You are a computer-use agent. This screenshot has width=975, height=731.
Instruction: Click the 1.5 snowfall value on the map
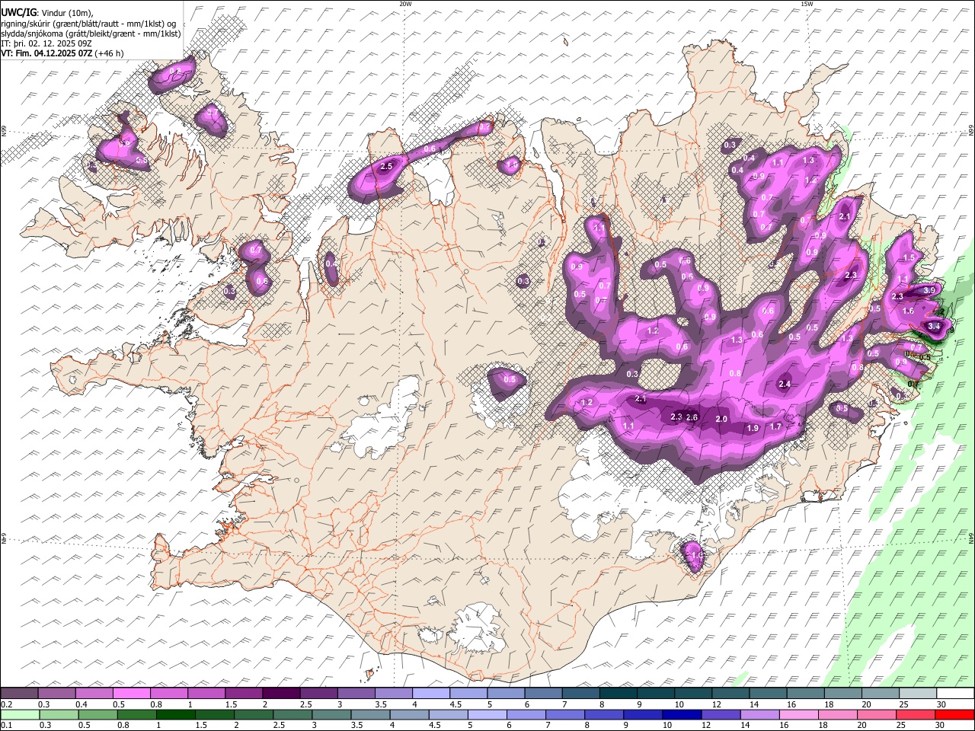click(x=909, y=258)
